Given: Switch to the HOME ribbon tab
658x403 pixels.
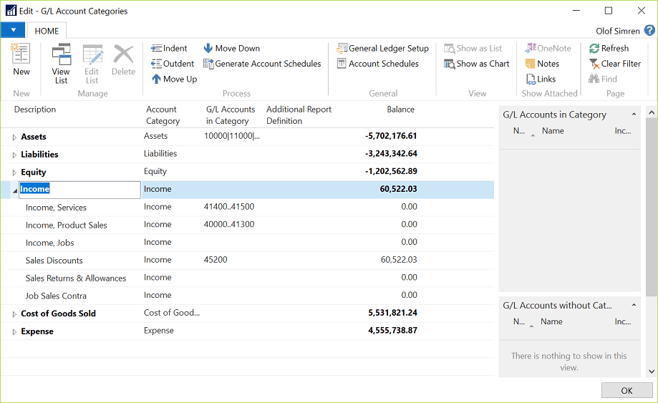Looking at the screenshot, I should (47, 31).
